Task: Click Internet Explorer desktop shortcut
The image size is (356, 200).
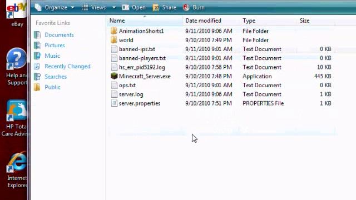Action: coord(17,170)
